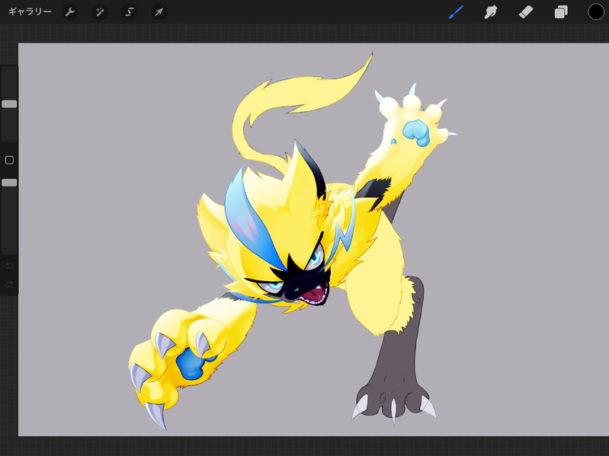Screen dimensions: 609x456
Task: Open the Layers panel
Action: pos(561,12)
